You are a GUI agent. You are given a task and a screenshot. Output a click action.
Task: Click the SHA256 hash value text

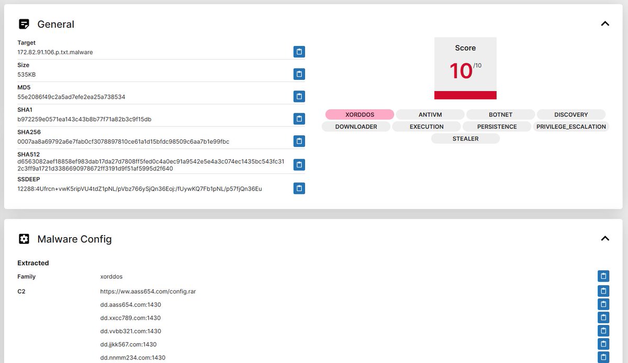(123, 142)
